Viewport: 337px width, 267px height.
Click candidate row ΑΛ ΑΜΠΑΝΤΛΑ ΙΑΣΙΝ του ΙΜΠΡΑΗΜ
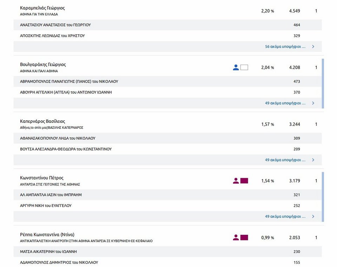(x=168, y=195)
